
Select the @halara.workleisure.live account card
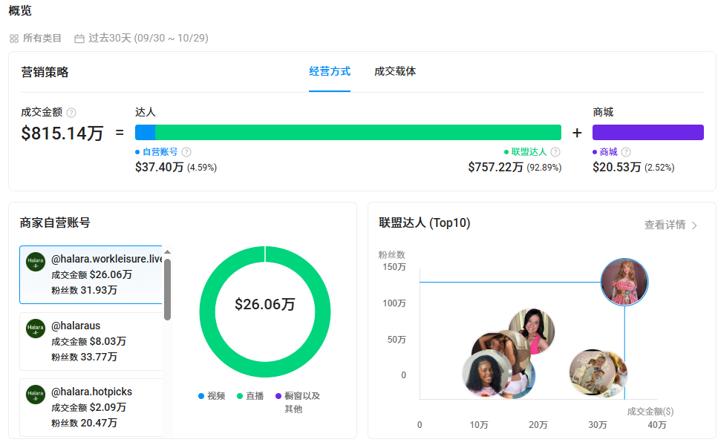[91, 274]
